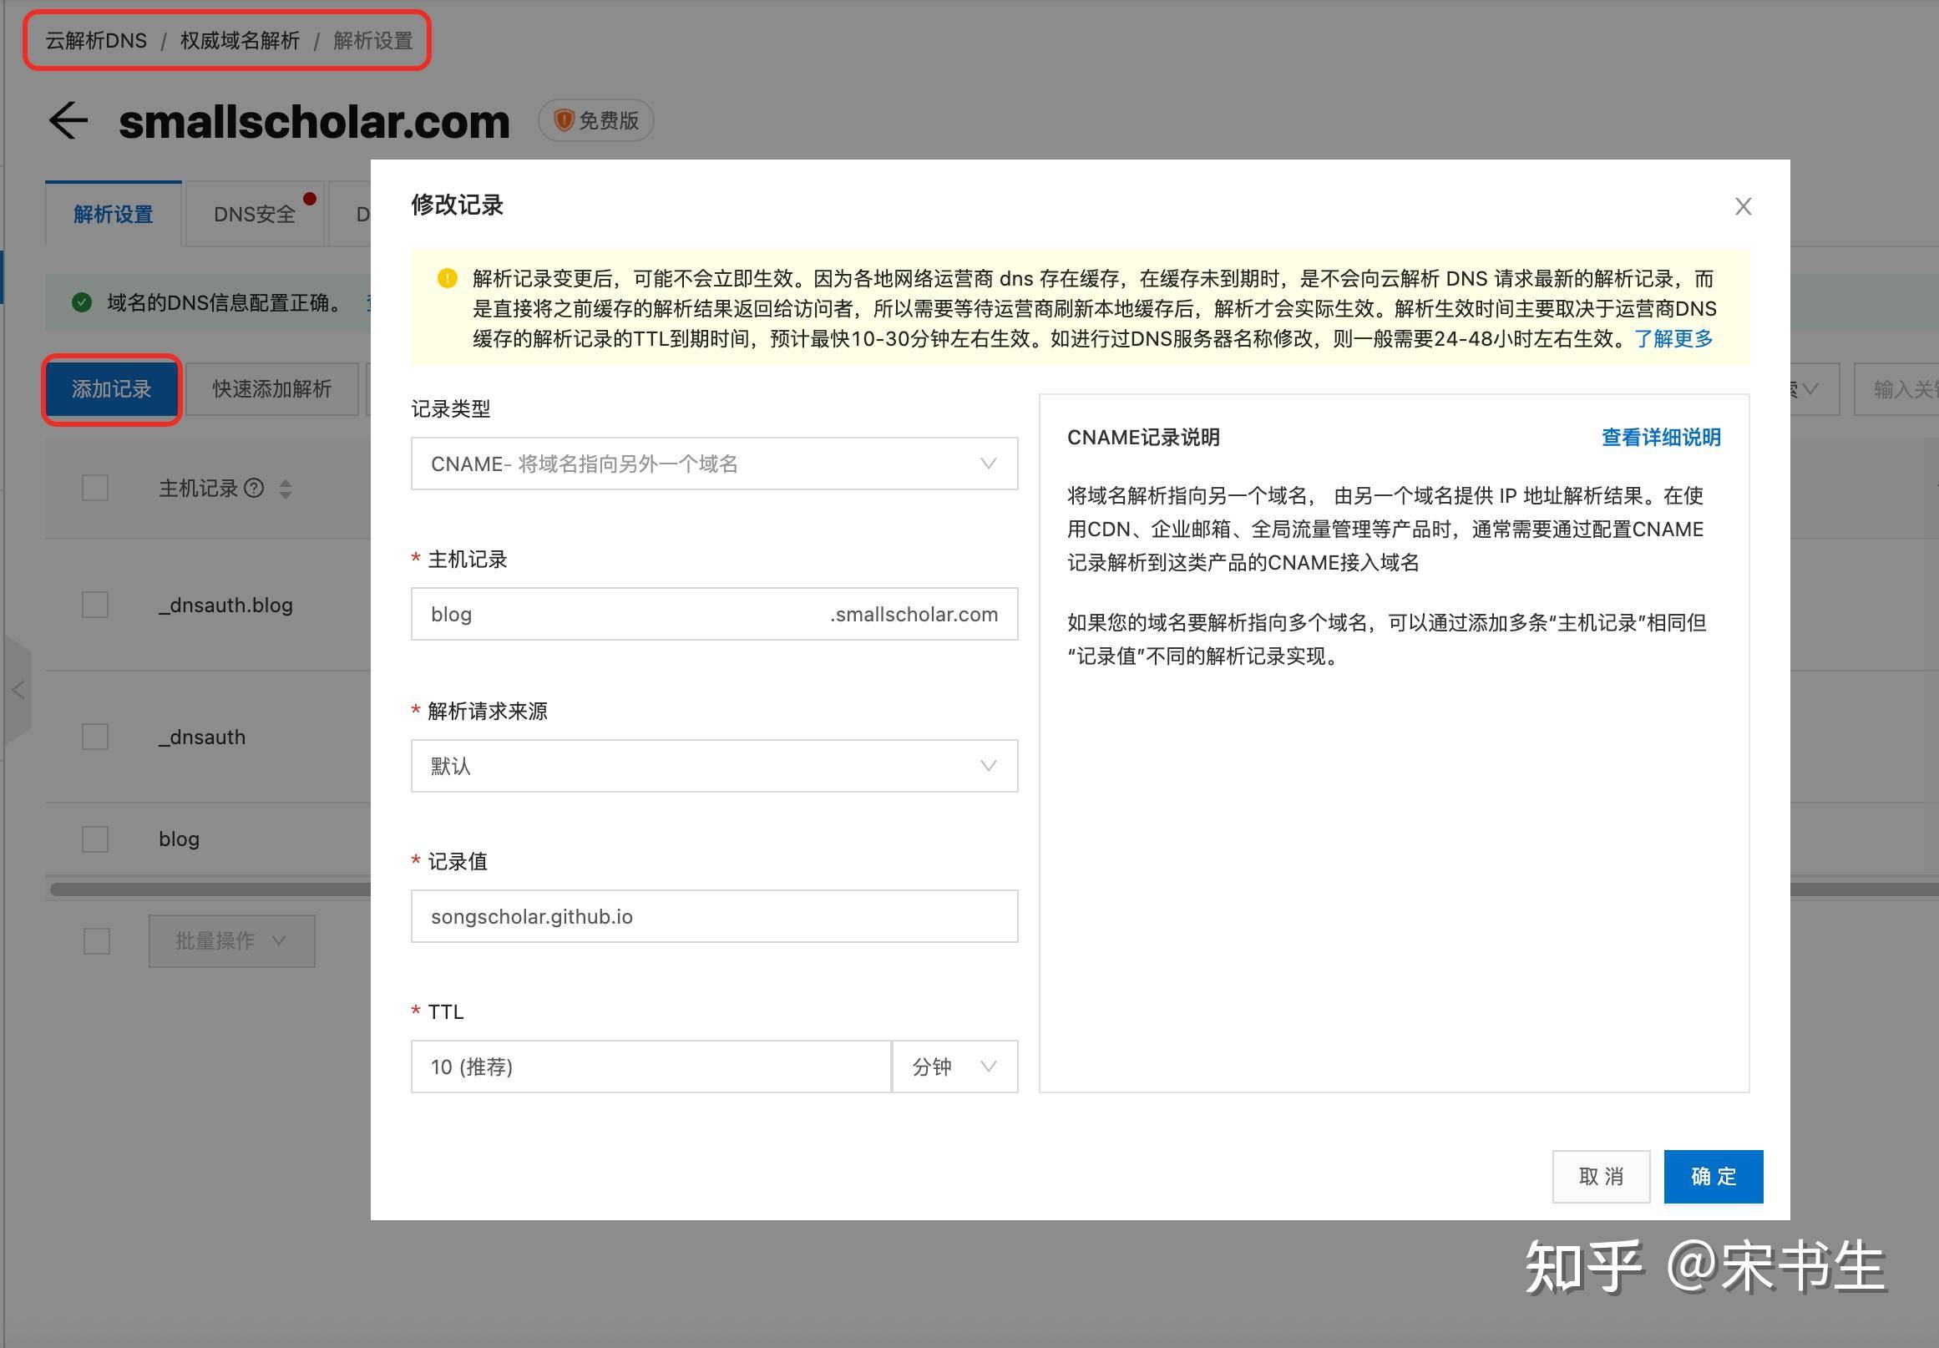This screenshot has width=1939, height=1348.
Task: Select the blog row checkbox
Action: [94, 839]
